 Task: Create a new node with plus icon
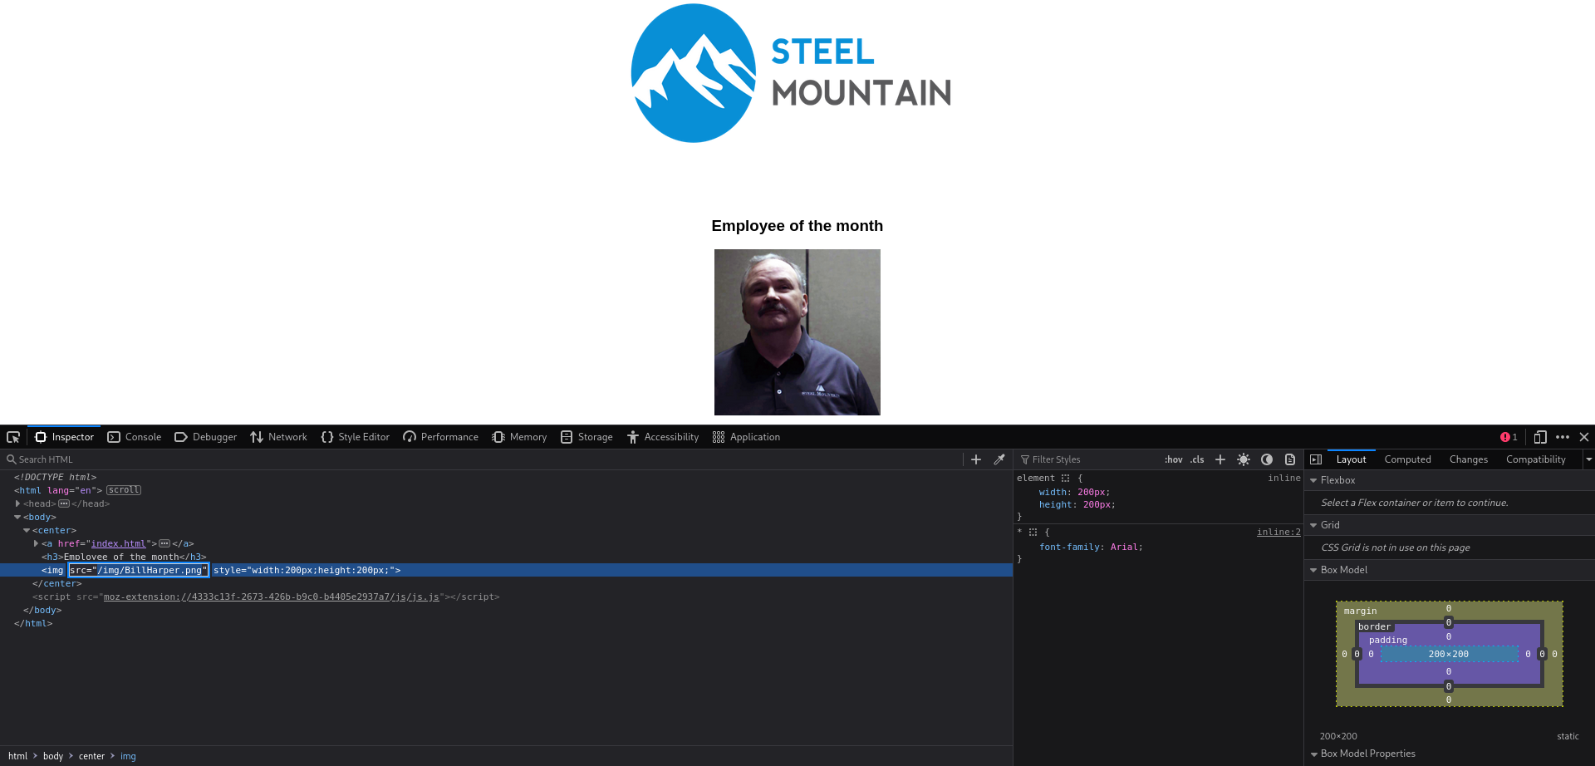[975, 459]
